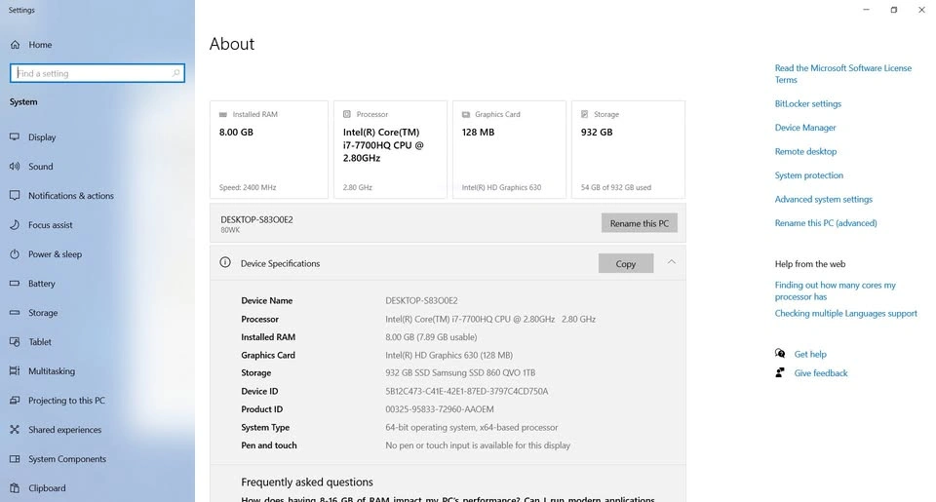Click the Find a setting search box
936x502 pixels.
pos(93,73)
